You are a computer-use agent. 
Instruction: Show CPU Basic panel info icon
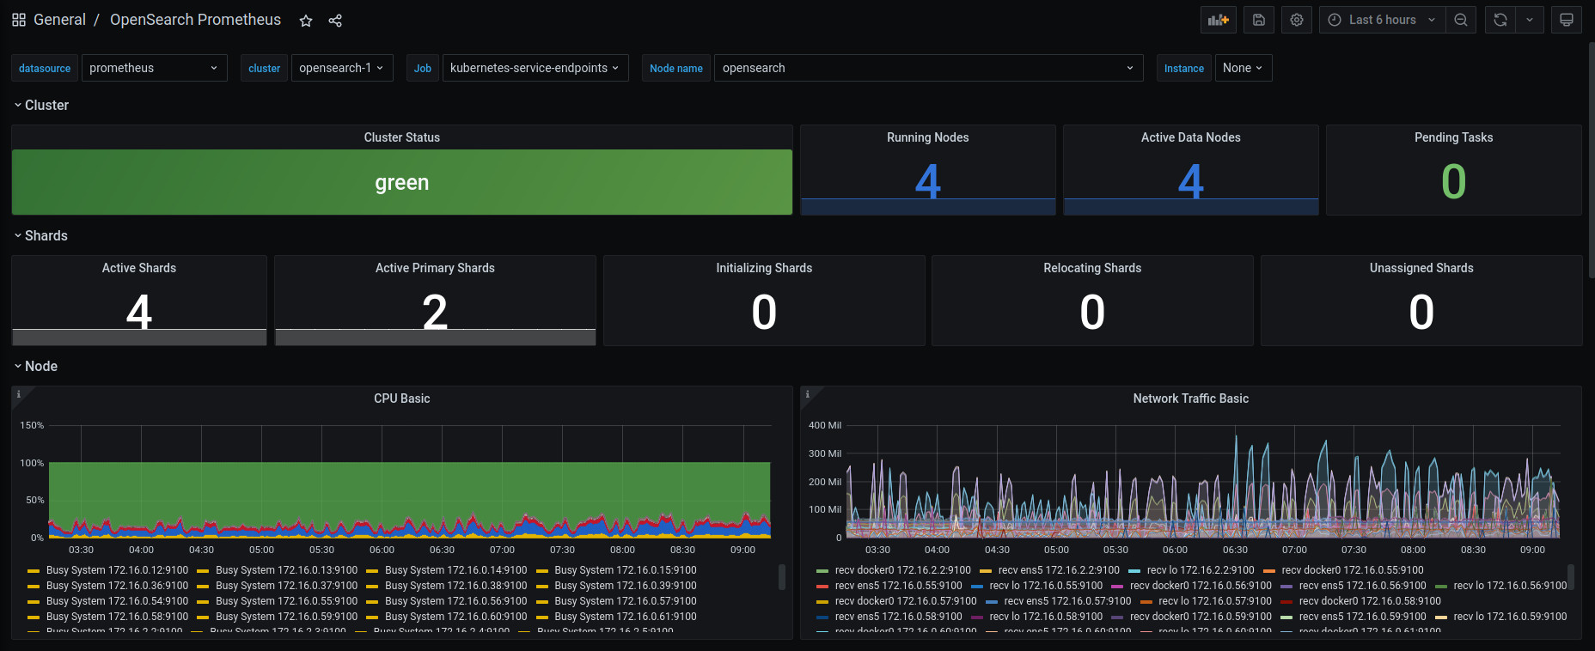coord(19,394)
